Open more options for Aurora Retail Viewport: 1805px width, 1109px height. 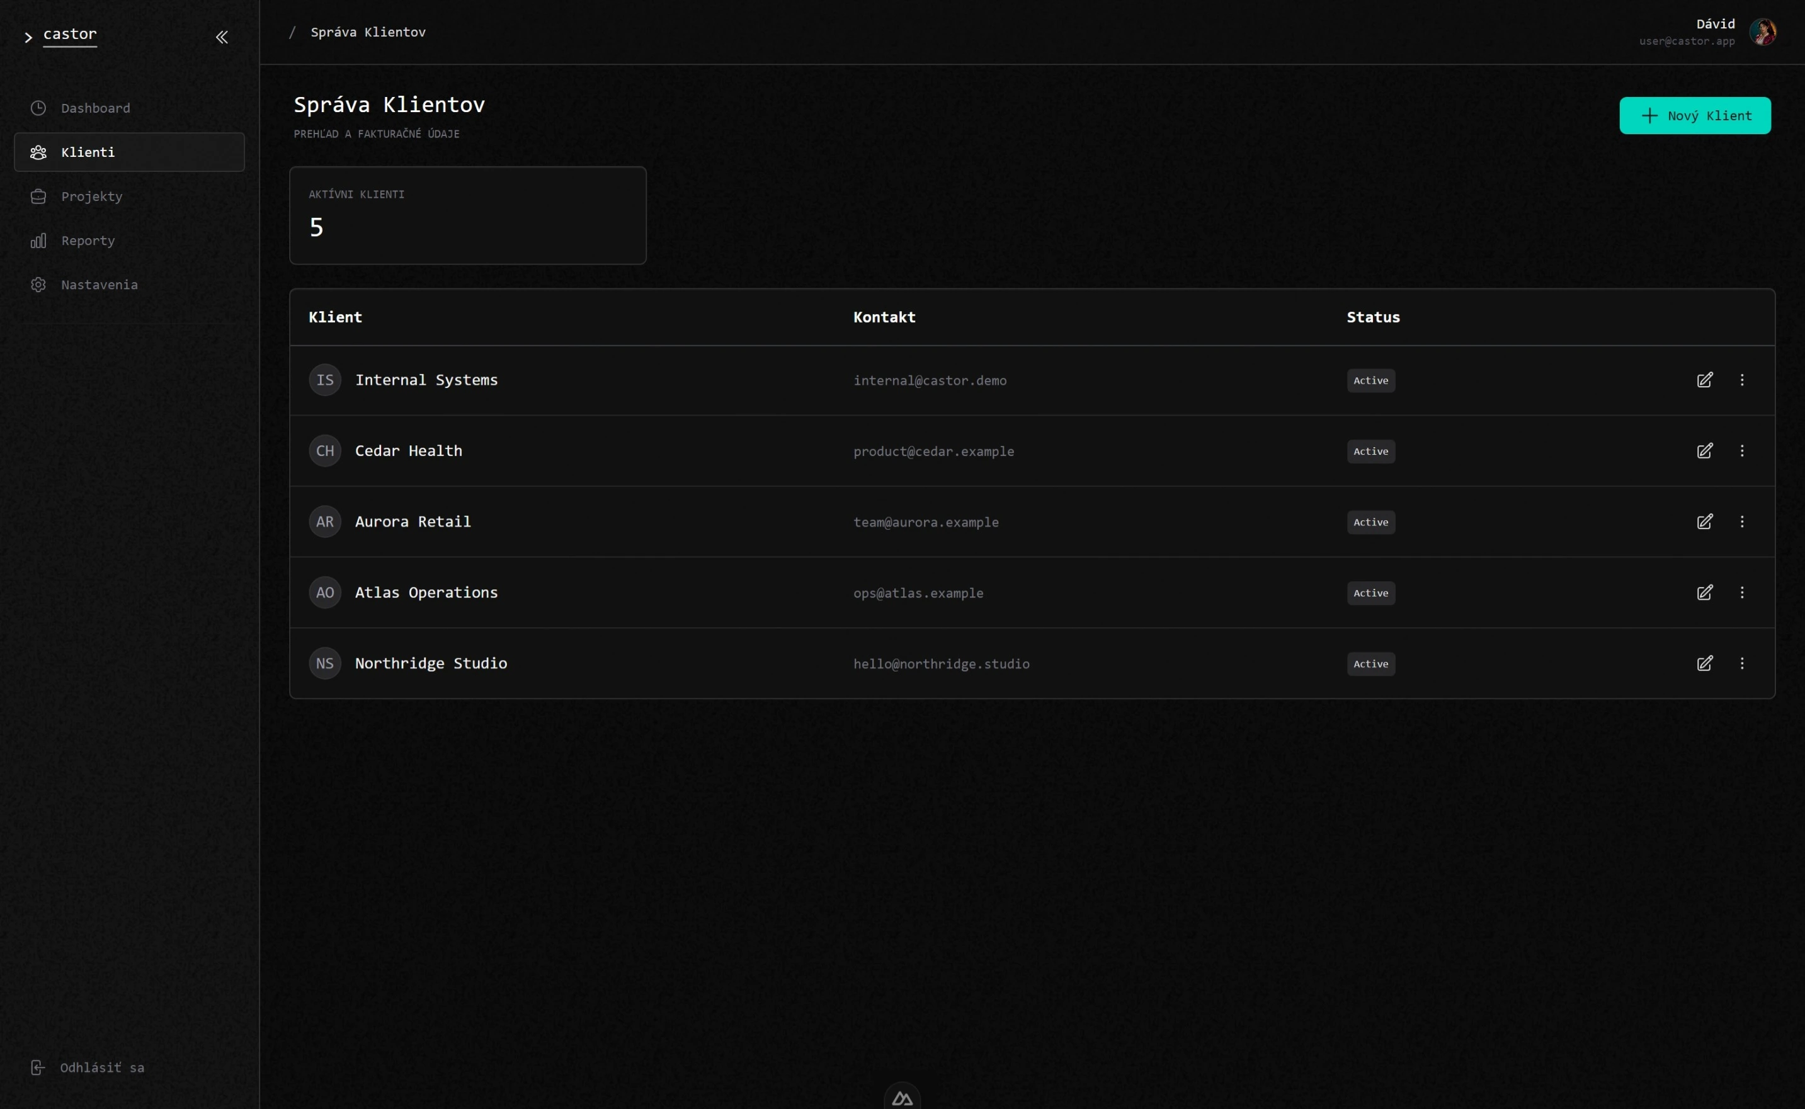[1742, 521]
